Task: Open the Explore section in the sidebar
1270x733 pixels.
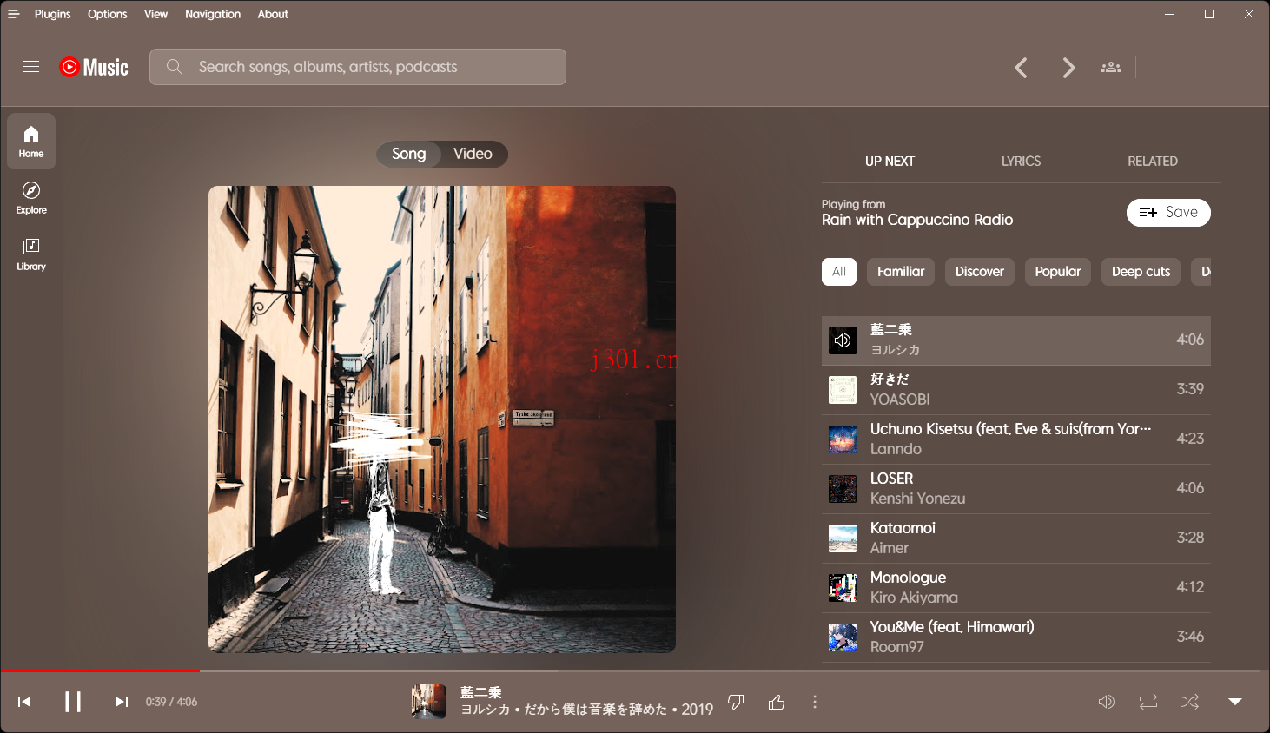Action: [30, 197]
